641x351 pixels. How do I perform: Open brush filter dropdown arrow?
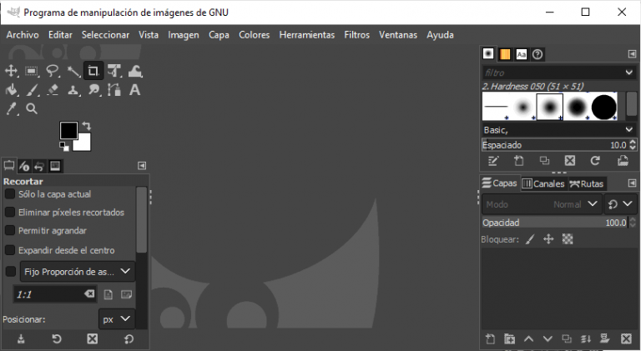(628, 73)
